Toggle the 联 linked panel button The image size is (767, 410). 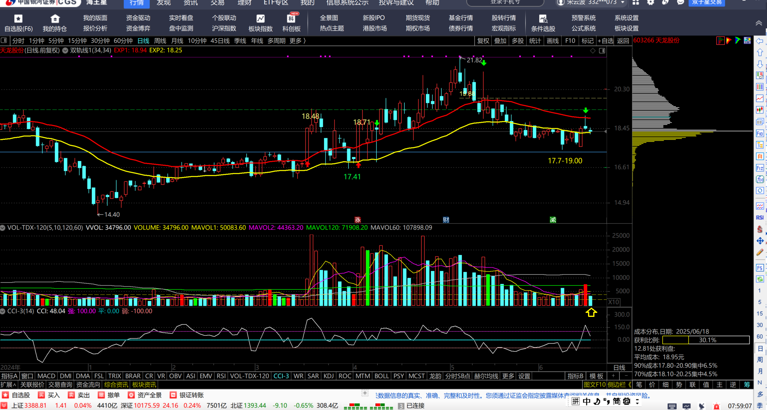tap(693, 385)
